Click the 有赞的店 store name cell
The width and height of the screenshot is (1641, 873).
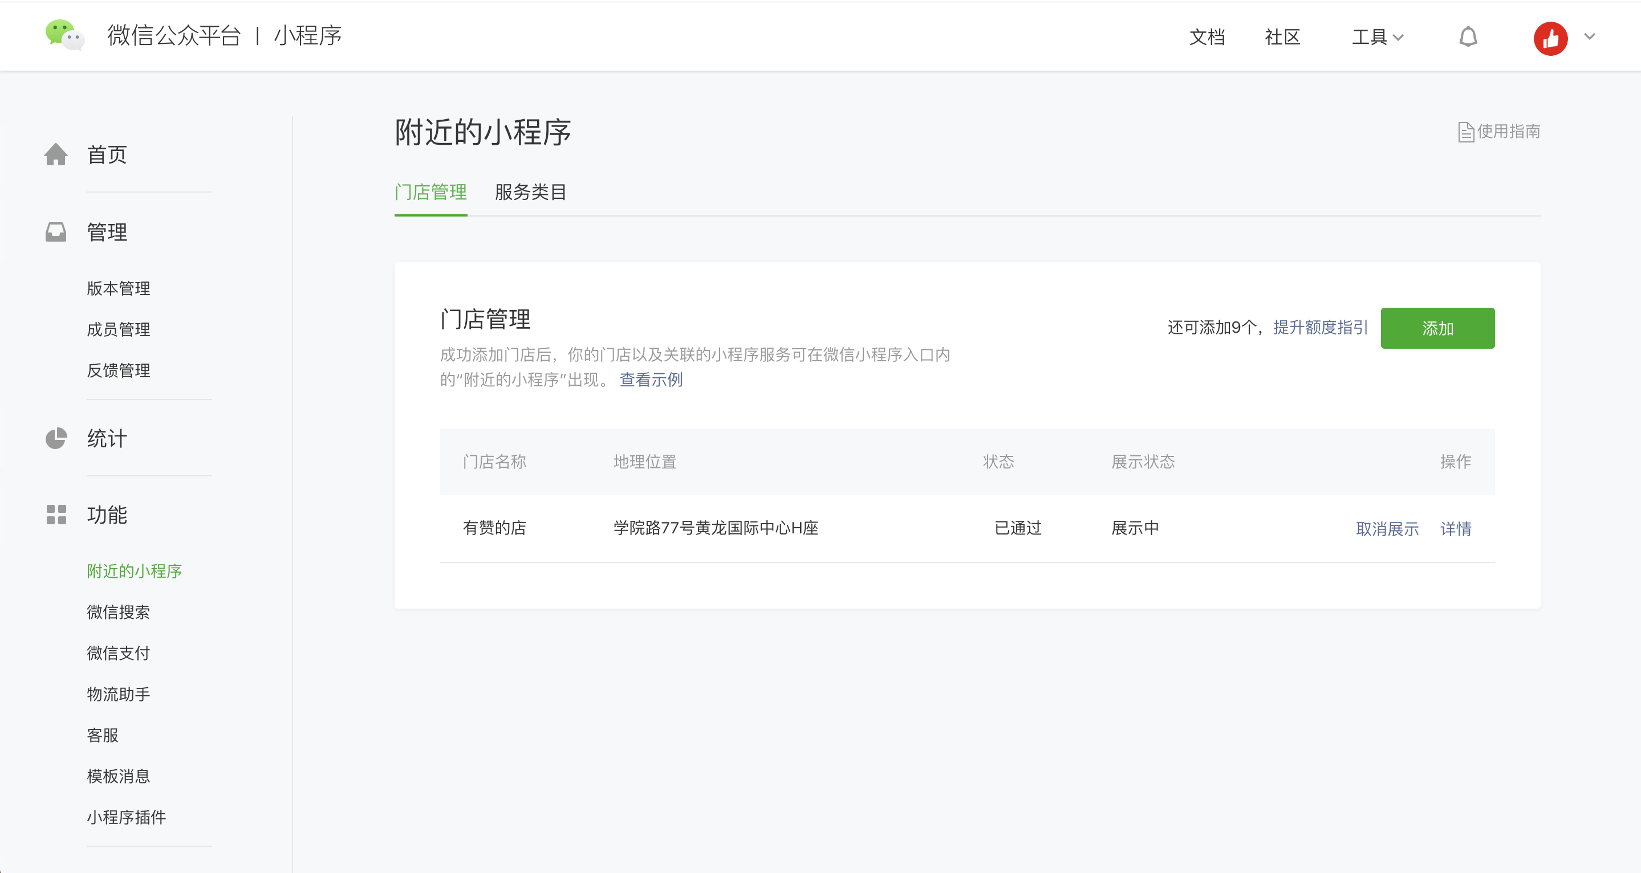[494, 528]
